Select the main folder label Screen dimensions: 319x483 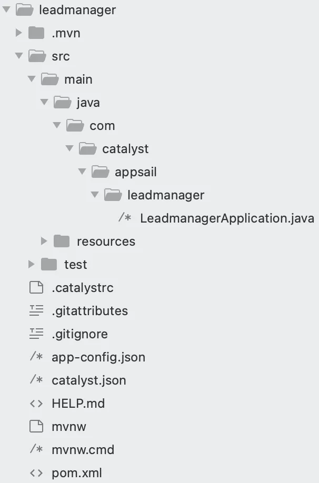pyautogui.click(x=78, y=79)
